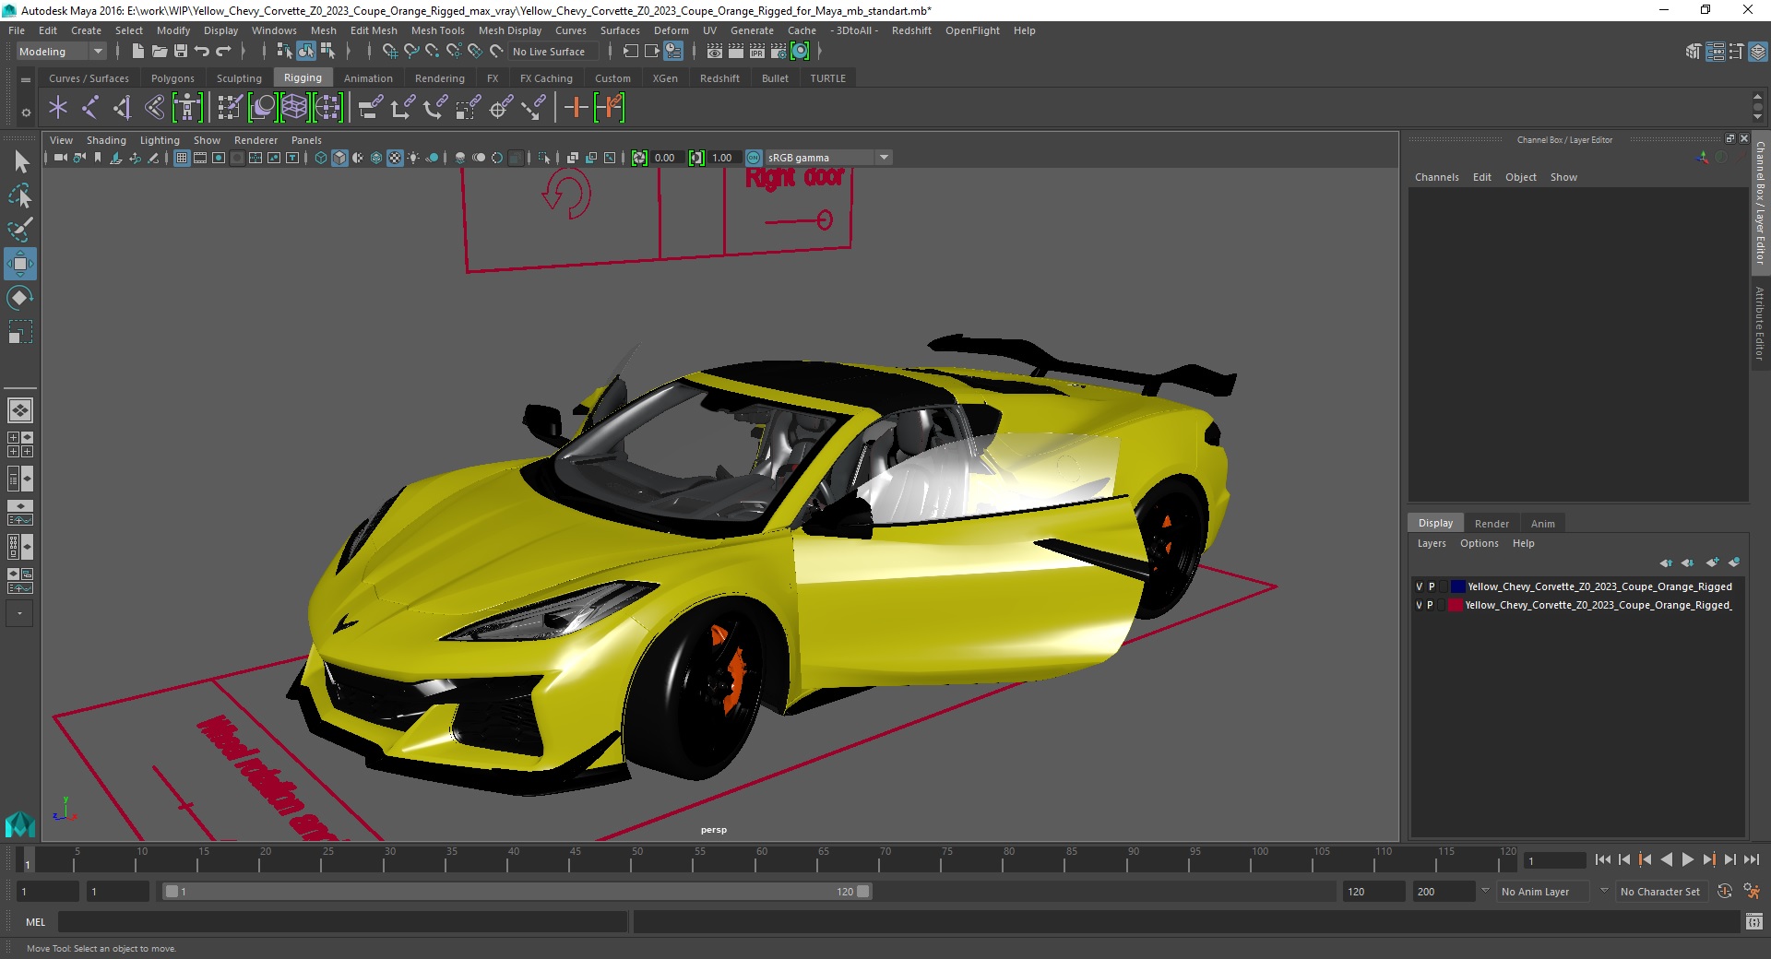This screenshot has width=1771, height=959.
Task: Open the Panels viewport menu
Action: click(x=306, y=140)
